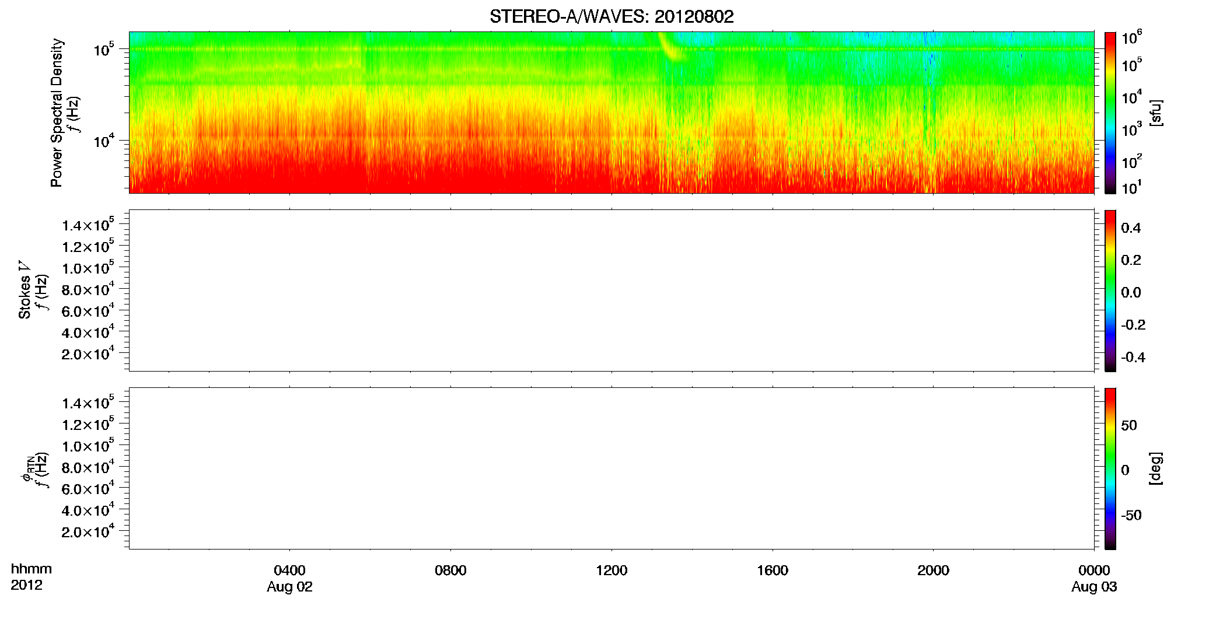This screenshot has width=1223, height=630.
Task: Click the 10^2 label on the sfu colorbar
Action: click(1132, 161)
